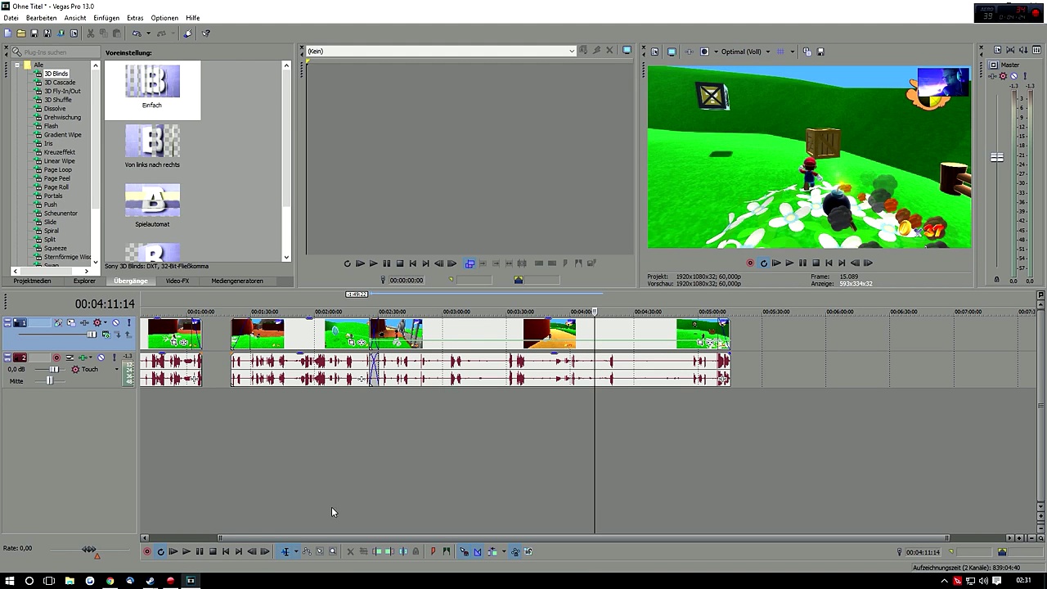This screenshot has width=1047, height=589.
Task: Solo audio track 2
Action: click(x=113, y=357)
